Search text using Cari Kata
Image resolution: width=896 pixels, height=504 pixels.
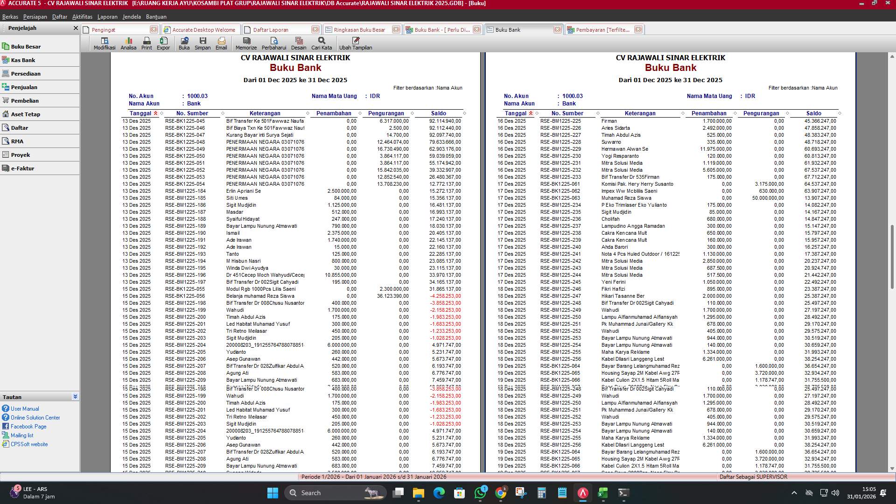(x=321, y=43)
